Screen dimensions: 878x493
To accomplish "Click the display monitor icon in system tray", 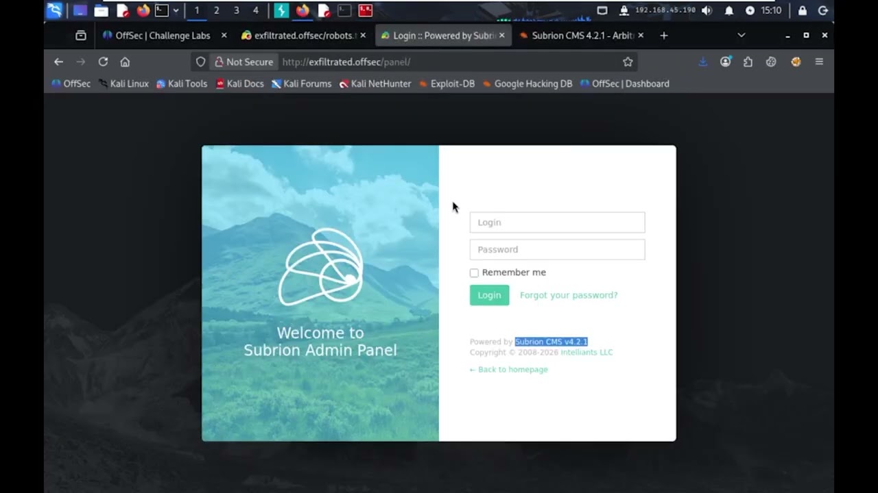I will pyautogui.click(x=602, y=10).
